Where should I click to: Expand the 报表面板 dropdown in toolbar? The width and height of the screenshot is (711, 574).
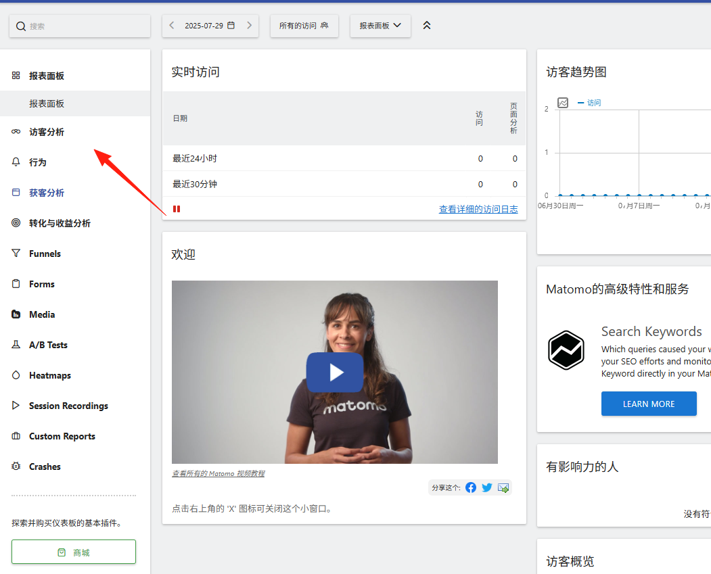click(x=380, y=26)
